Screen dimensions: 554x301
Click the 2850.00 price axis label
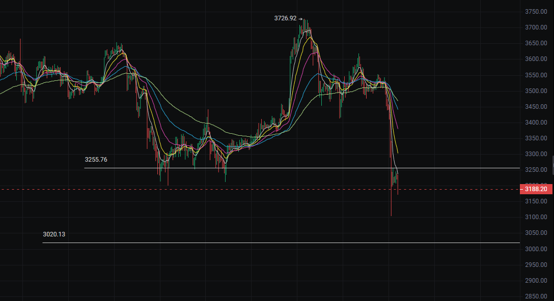coord(536,296)
